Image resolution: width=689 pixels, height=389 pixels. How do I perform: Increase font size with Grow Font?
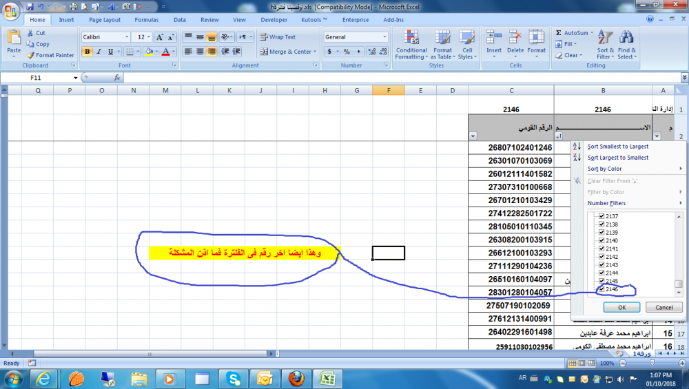click(x=160, y=37)
